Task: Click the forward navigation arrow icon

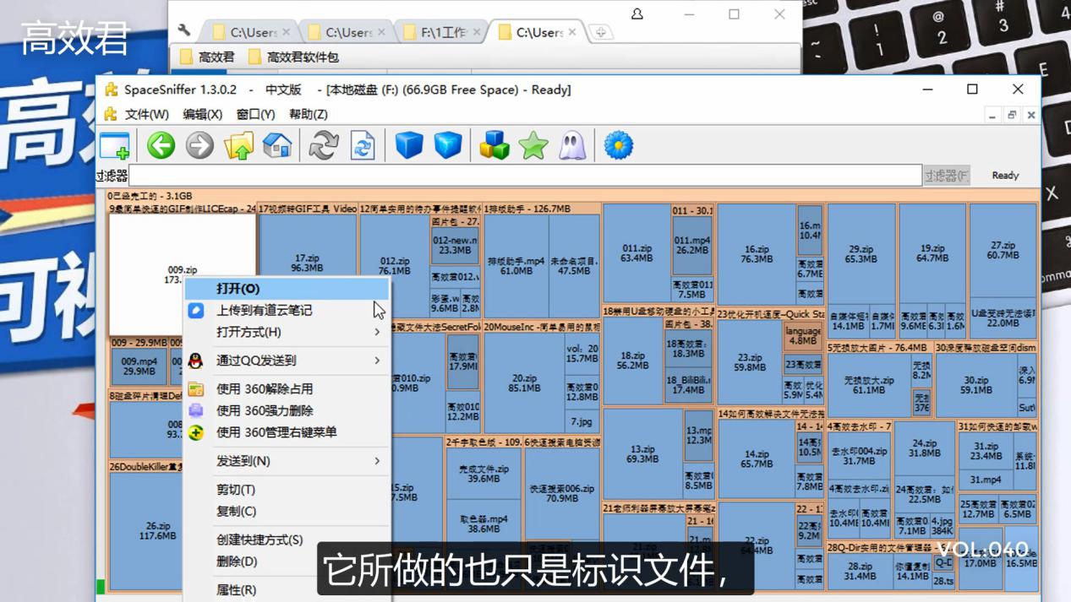Action: tap(200, 144)
